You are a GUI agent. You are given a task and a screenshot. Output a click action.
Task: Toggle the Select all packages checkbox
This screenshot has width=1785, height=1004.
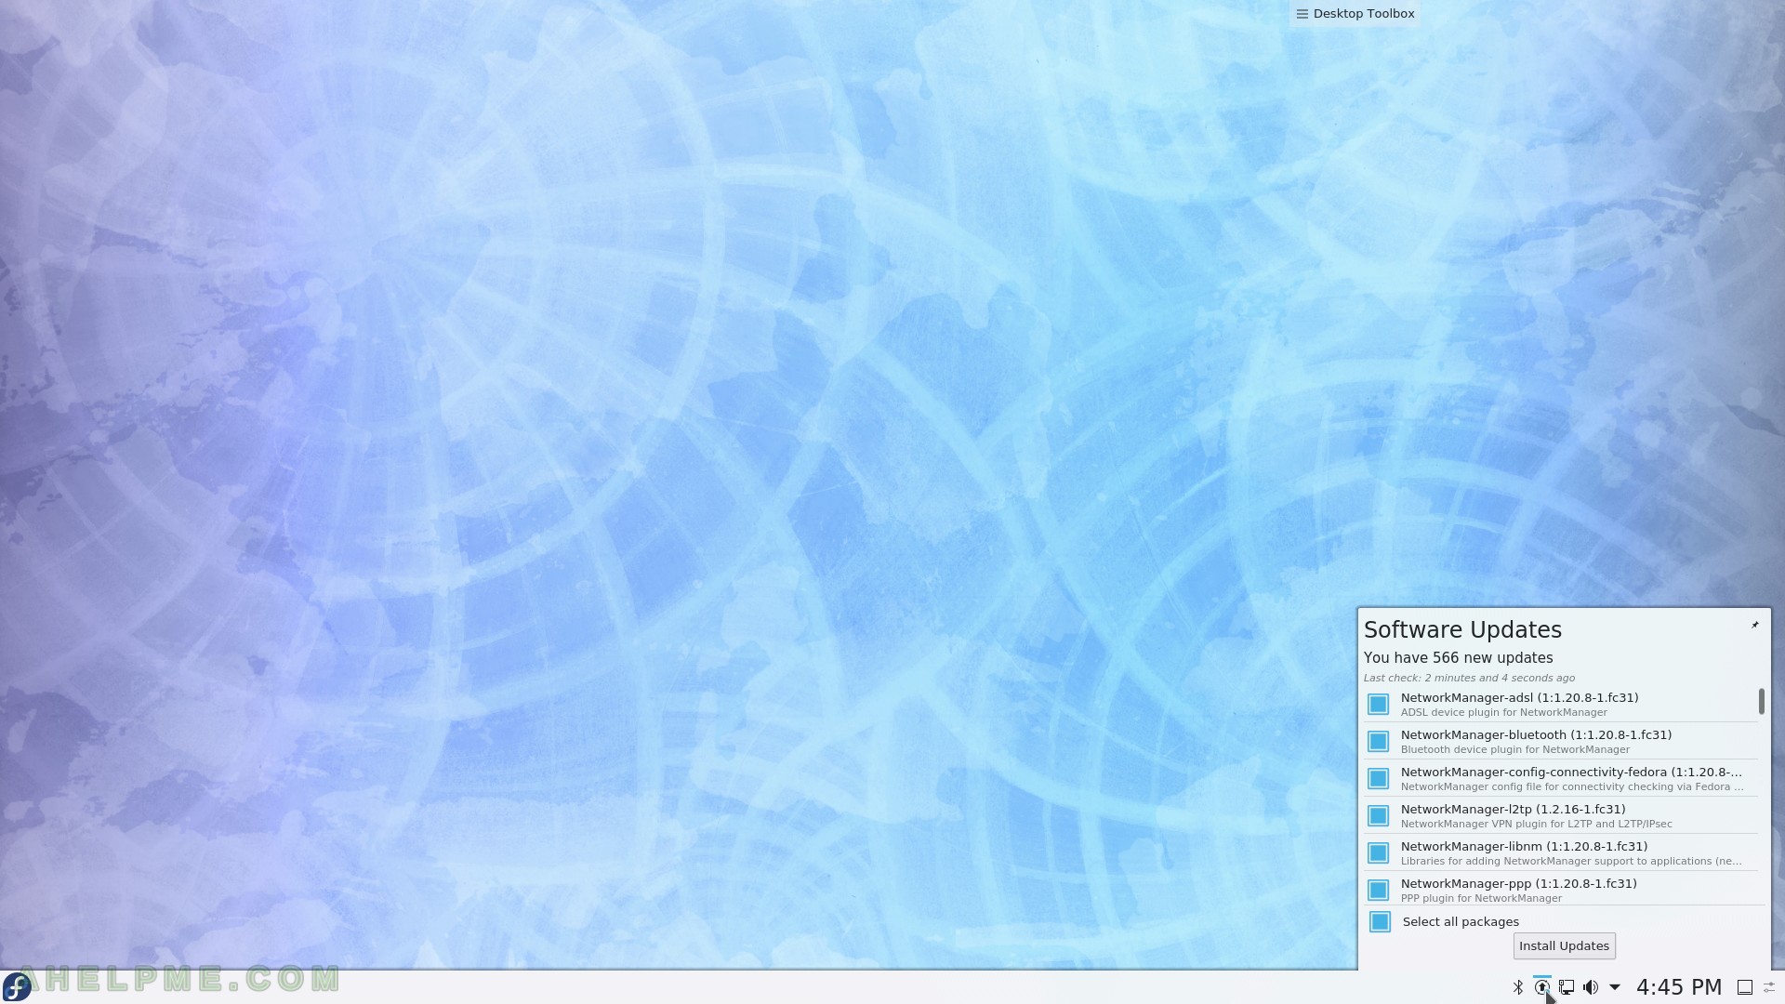click(1381, 922)
